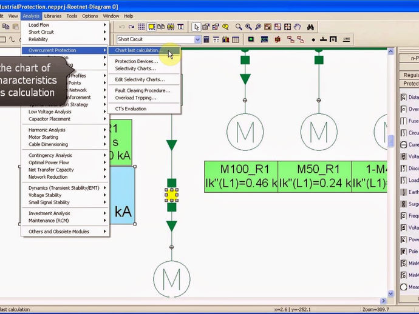The width and height of the screenshot is (419, 314).
Task: Click the Regula palette category button
Action: [x=409, y=75]
